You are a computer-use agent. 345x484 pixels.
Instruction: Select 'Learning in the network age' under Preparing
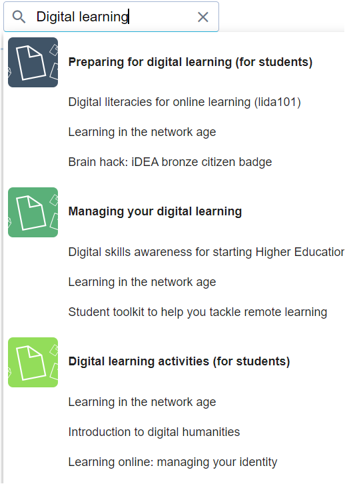[142, 132]
